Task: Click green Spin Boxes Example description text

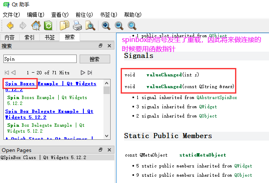Action: coord(47,100)
